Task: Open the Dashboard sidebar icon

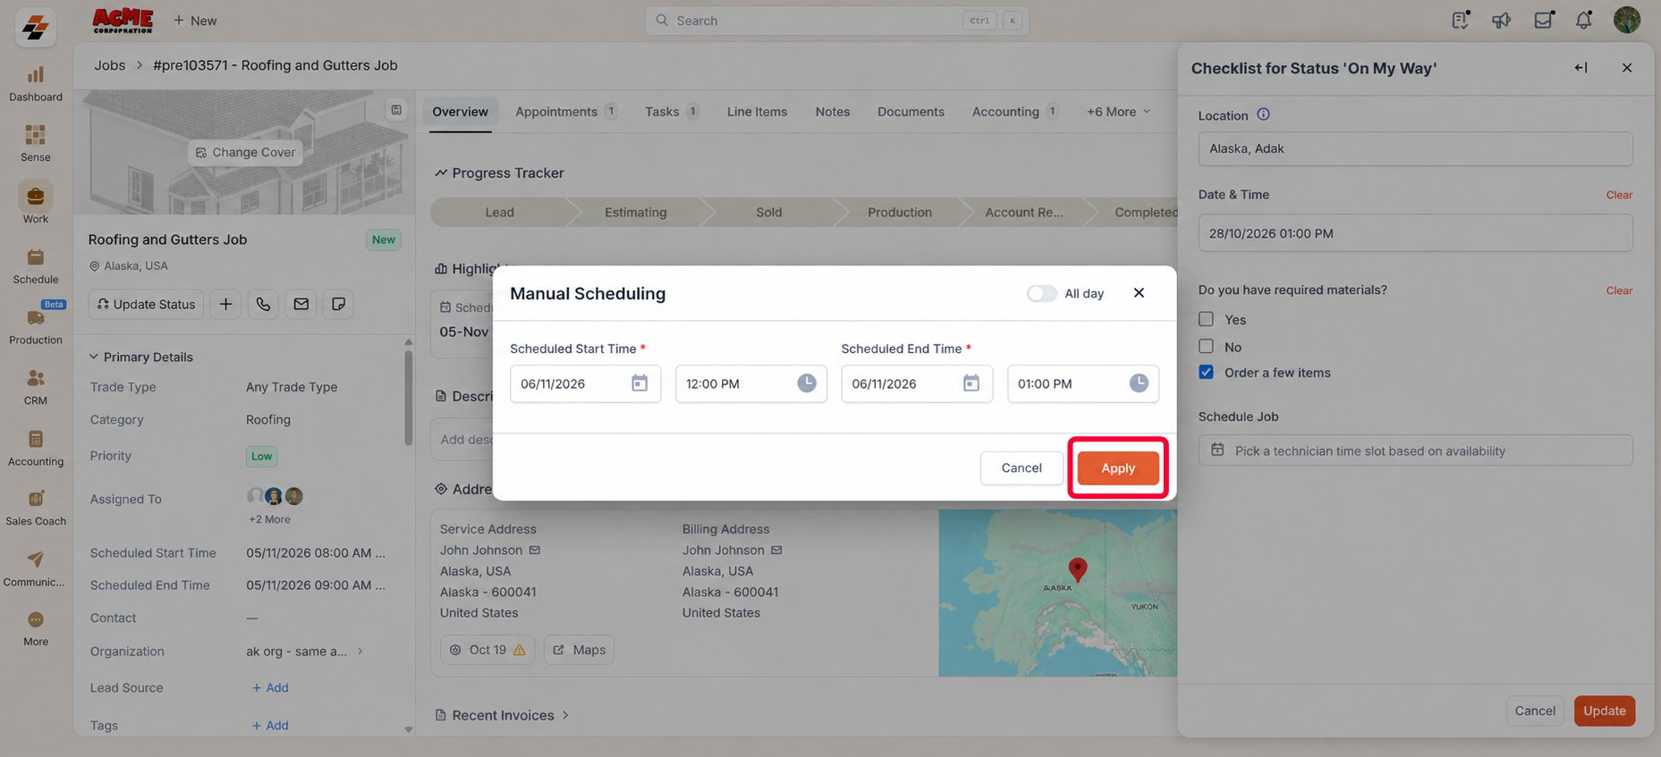Action: (36, 84)
